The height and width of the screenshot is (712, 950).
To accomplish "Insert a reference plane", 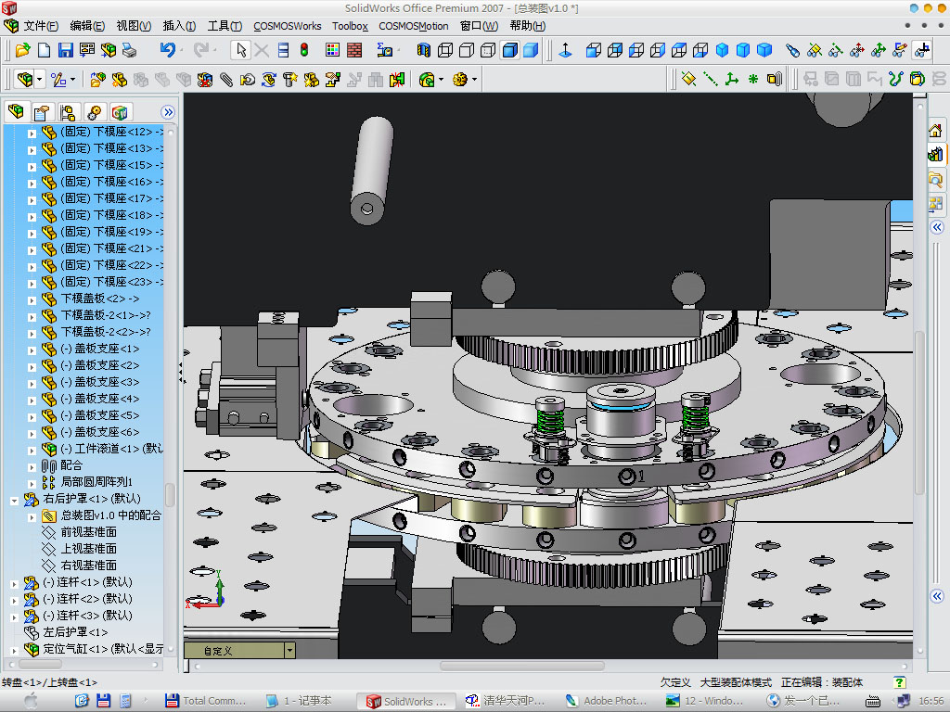I will [x=688, y=79].
